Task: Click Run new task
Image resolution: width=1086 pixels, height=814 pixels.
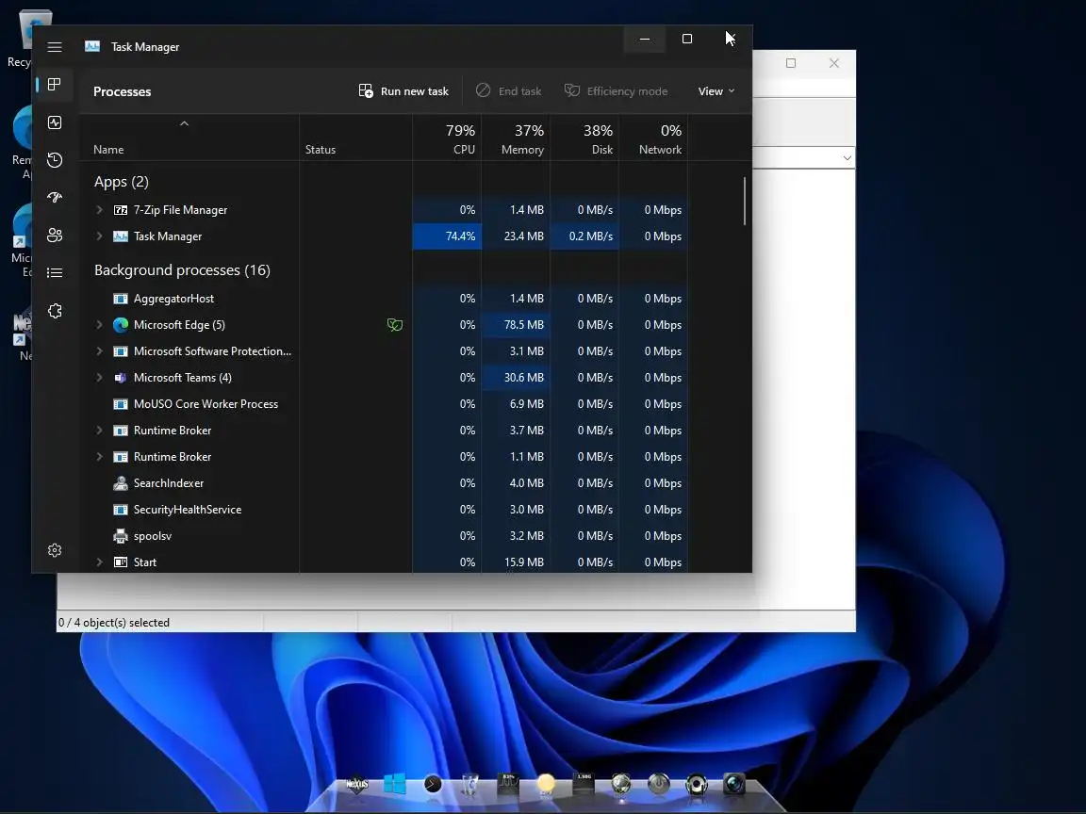Action: [403, 91]
